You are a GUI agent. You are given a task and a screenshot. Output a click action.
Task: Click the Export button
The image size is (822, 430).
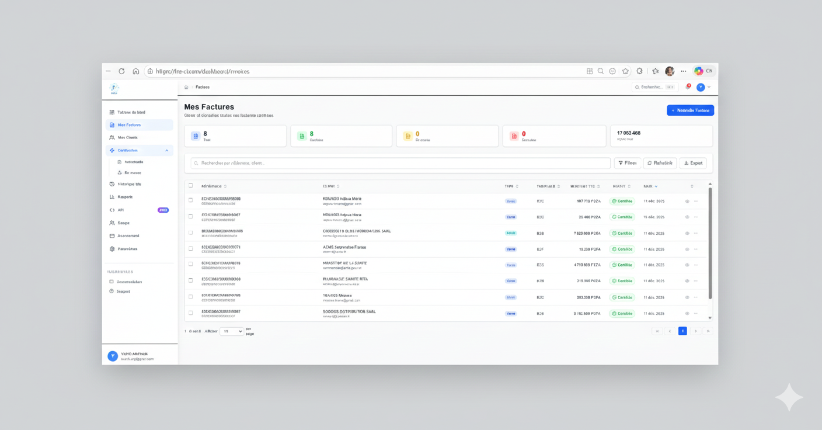[x=693, y=163]
